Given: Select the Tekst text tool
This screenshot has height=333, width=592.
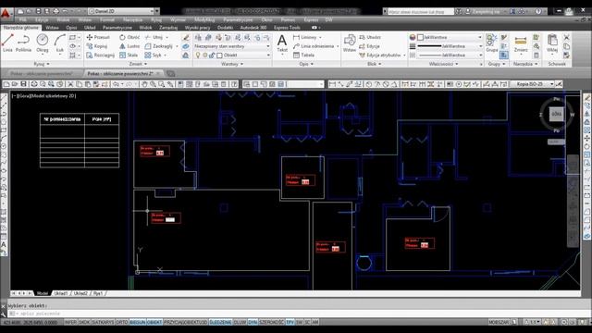Looking at the screenshot, I should (x=282, y=43).
